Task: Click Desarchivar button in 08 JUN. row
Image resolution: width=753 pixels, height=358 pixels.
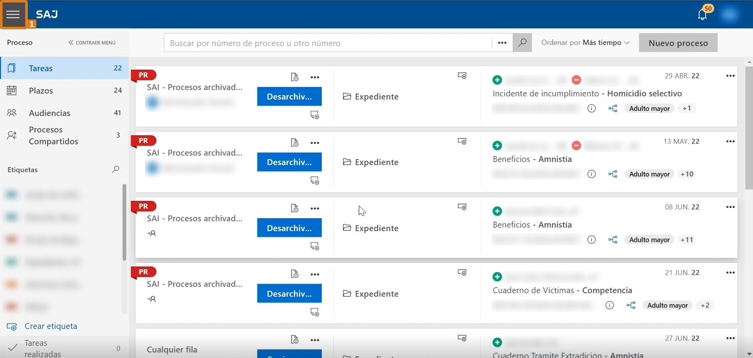Action: click(289, 228)
